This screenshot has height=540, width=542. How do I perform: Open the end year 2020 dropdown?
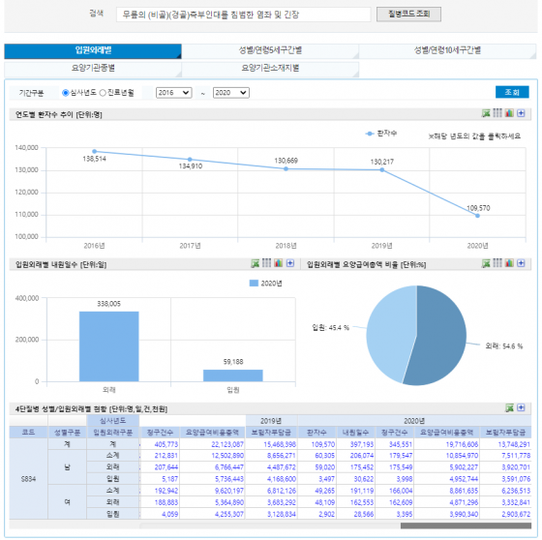point(231,93)
